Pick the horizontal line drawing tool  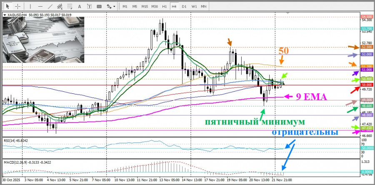[x=40, y=6]
